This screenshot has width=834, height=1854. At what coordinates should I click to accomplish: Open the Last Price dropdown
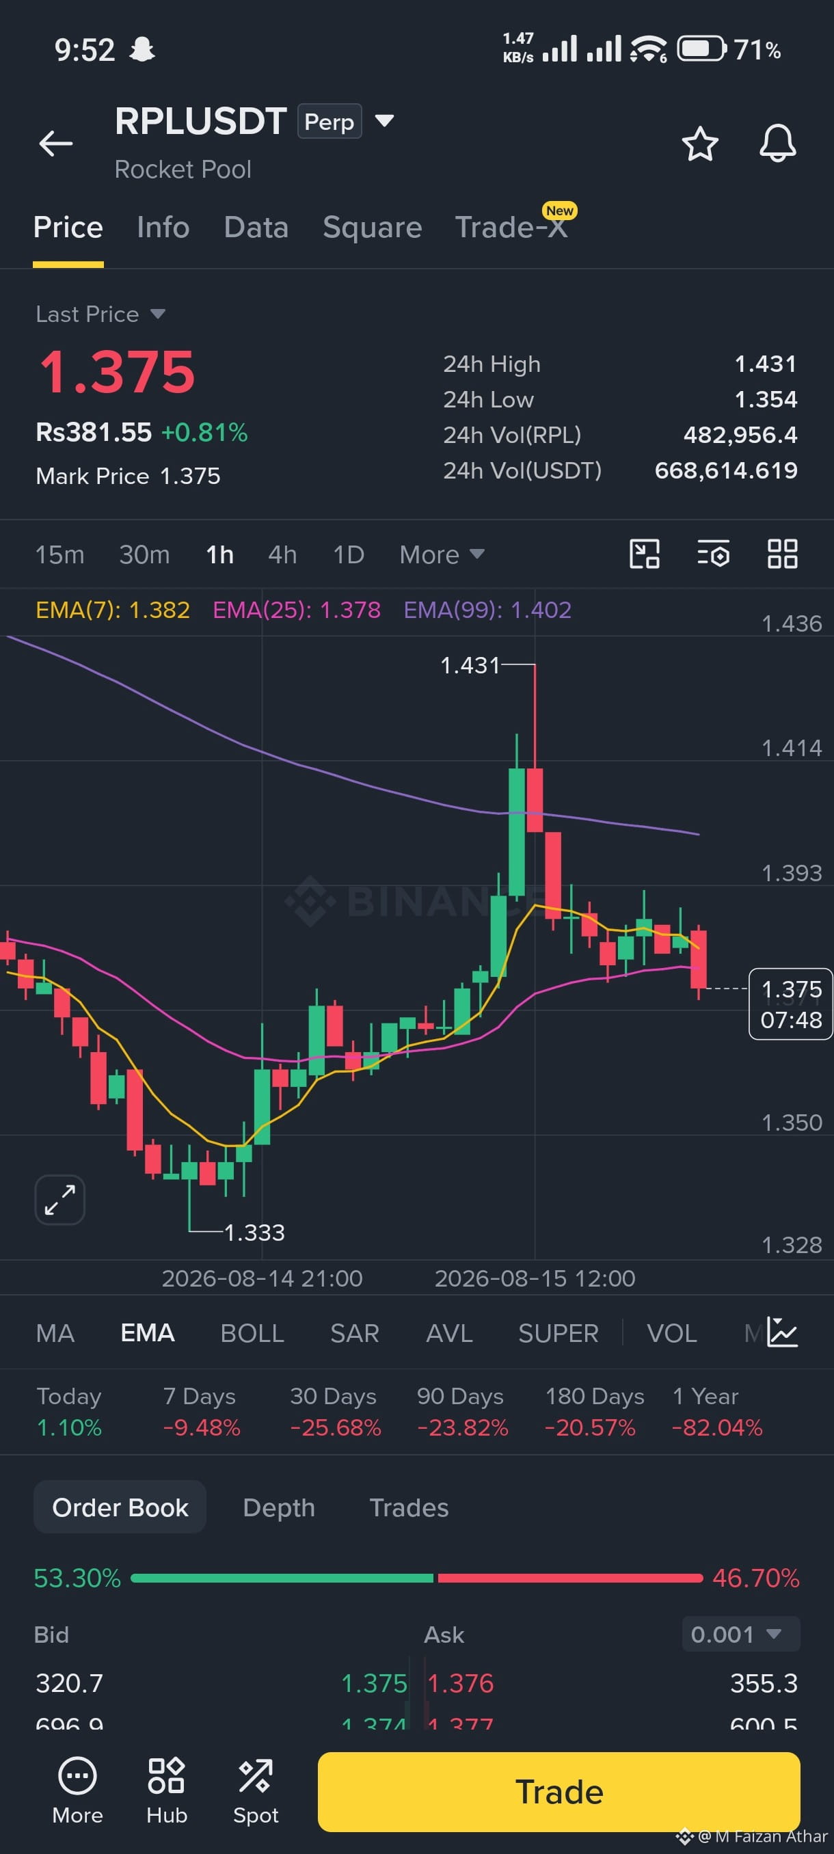(100, 314)
